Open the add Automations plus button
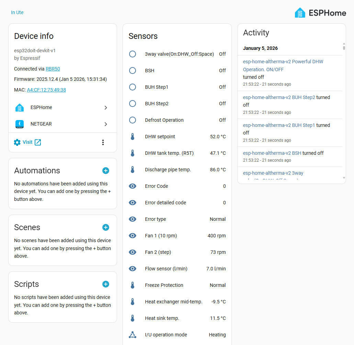Screen dimensions: 354x345 pos(106,170)
